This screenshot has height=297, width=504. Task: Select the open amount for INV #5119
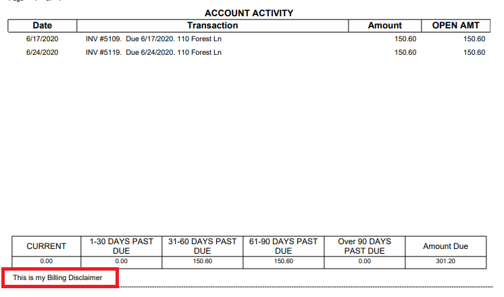[474, 52]
